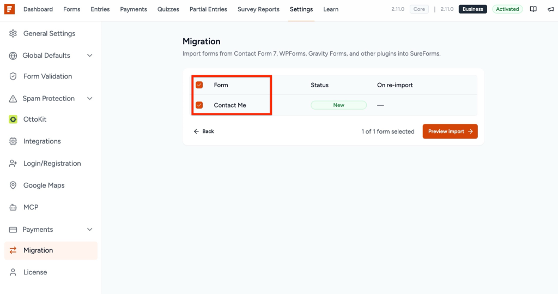
Task: Click the Status column header
Action: [319, 85]
